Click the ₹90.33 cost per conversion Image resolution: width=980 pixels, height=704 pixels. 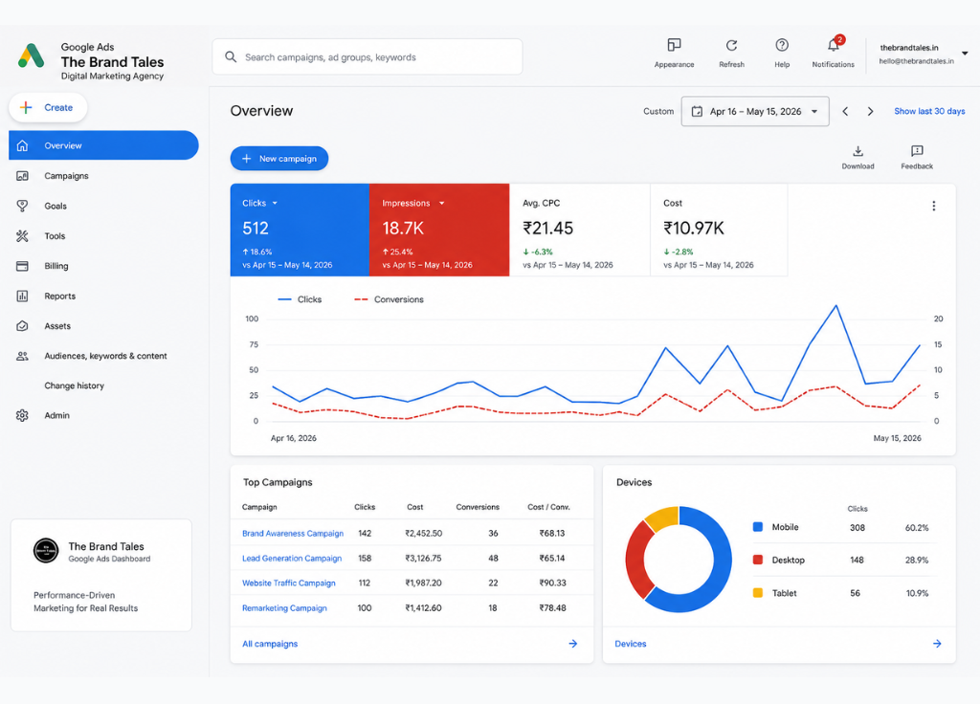point(552,583)
